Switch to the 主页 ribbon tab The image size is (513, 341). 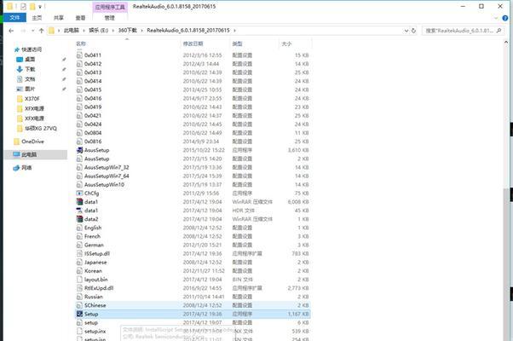pos(37,18)
